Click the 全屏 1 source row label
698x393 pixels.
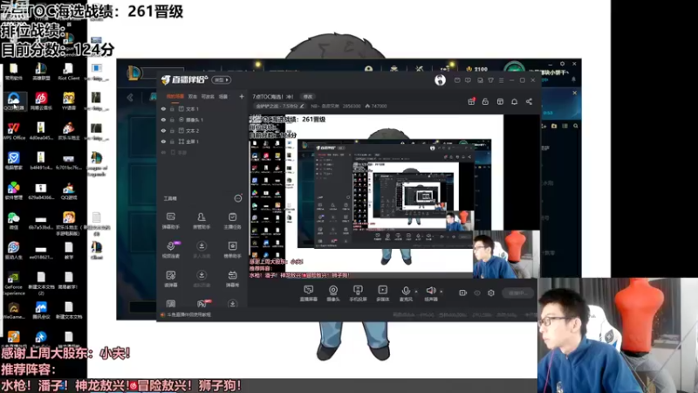[192, 141]
